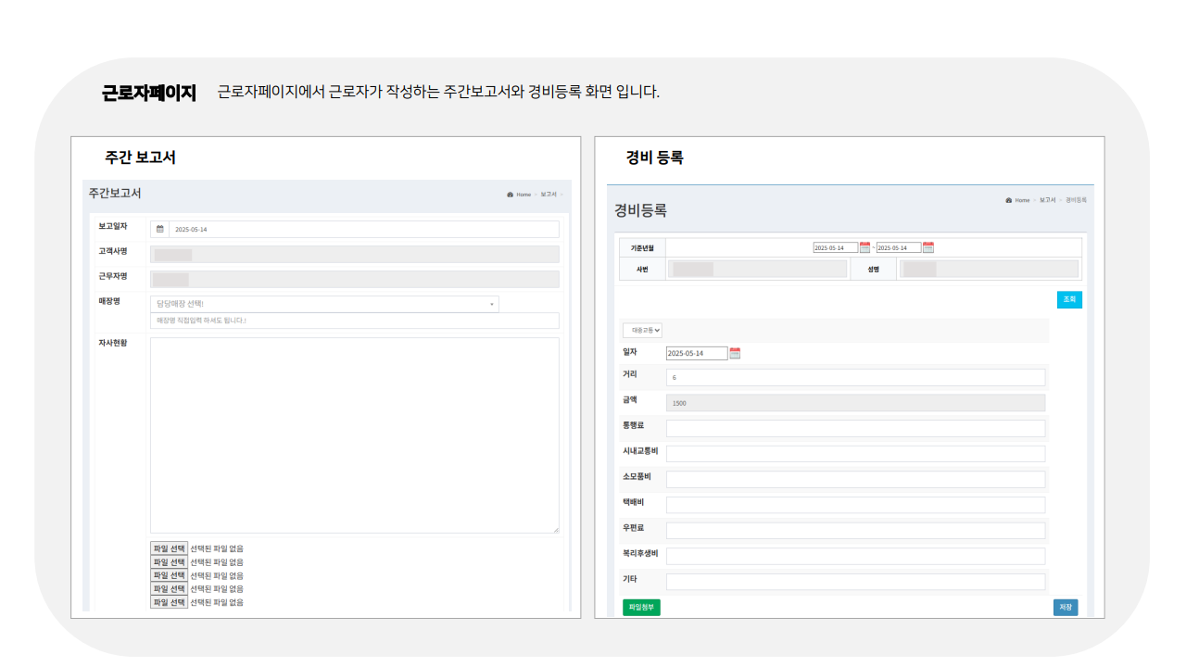Click the first 파일 선택 file chooser button
The width and height of the screenshot is (1186, 667).
[169, 547]
